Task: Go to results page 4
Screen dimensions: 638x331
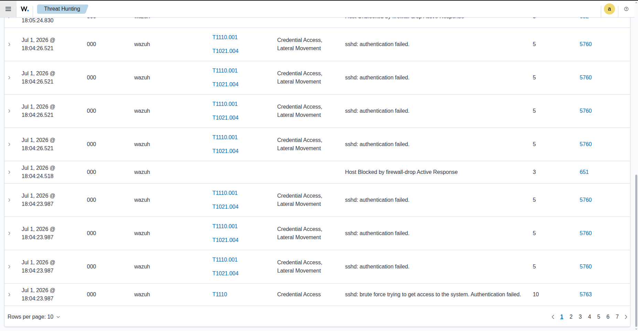Action: [x=589, y=317]
